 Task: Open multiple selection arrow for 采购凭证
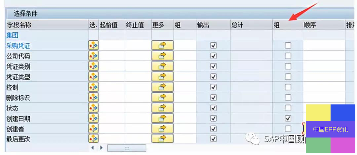coord(162,46)
